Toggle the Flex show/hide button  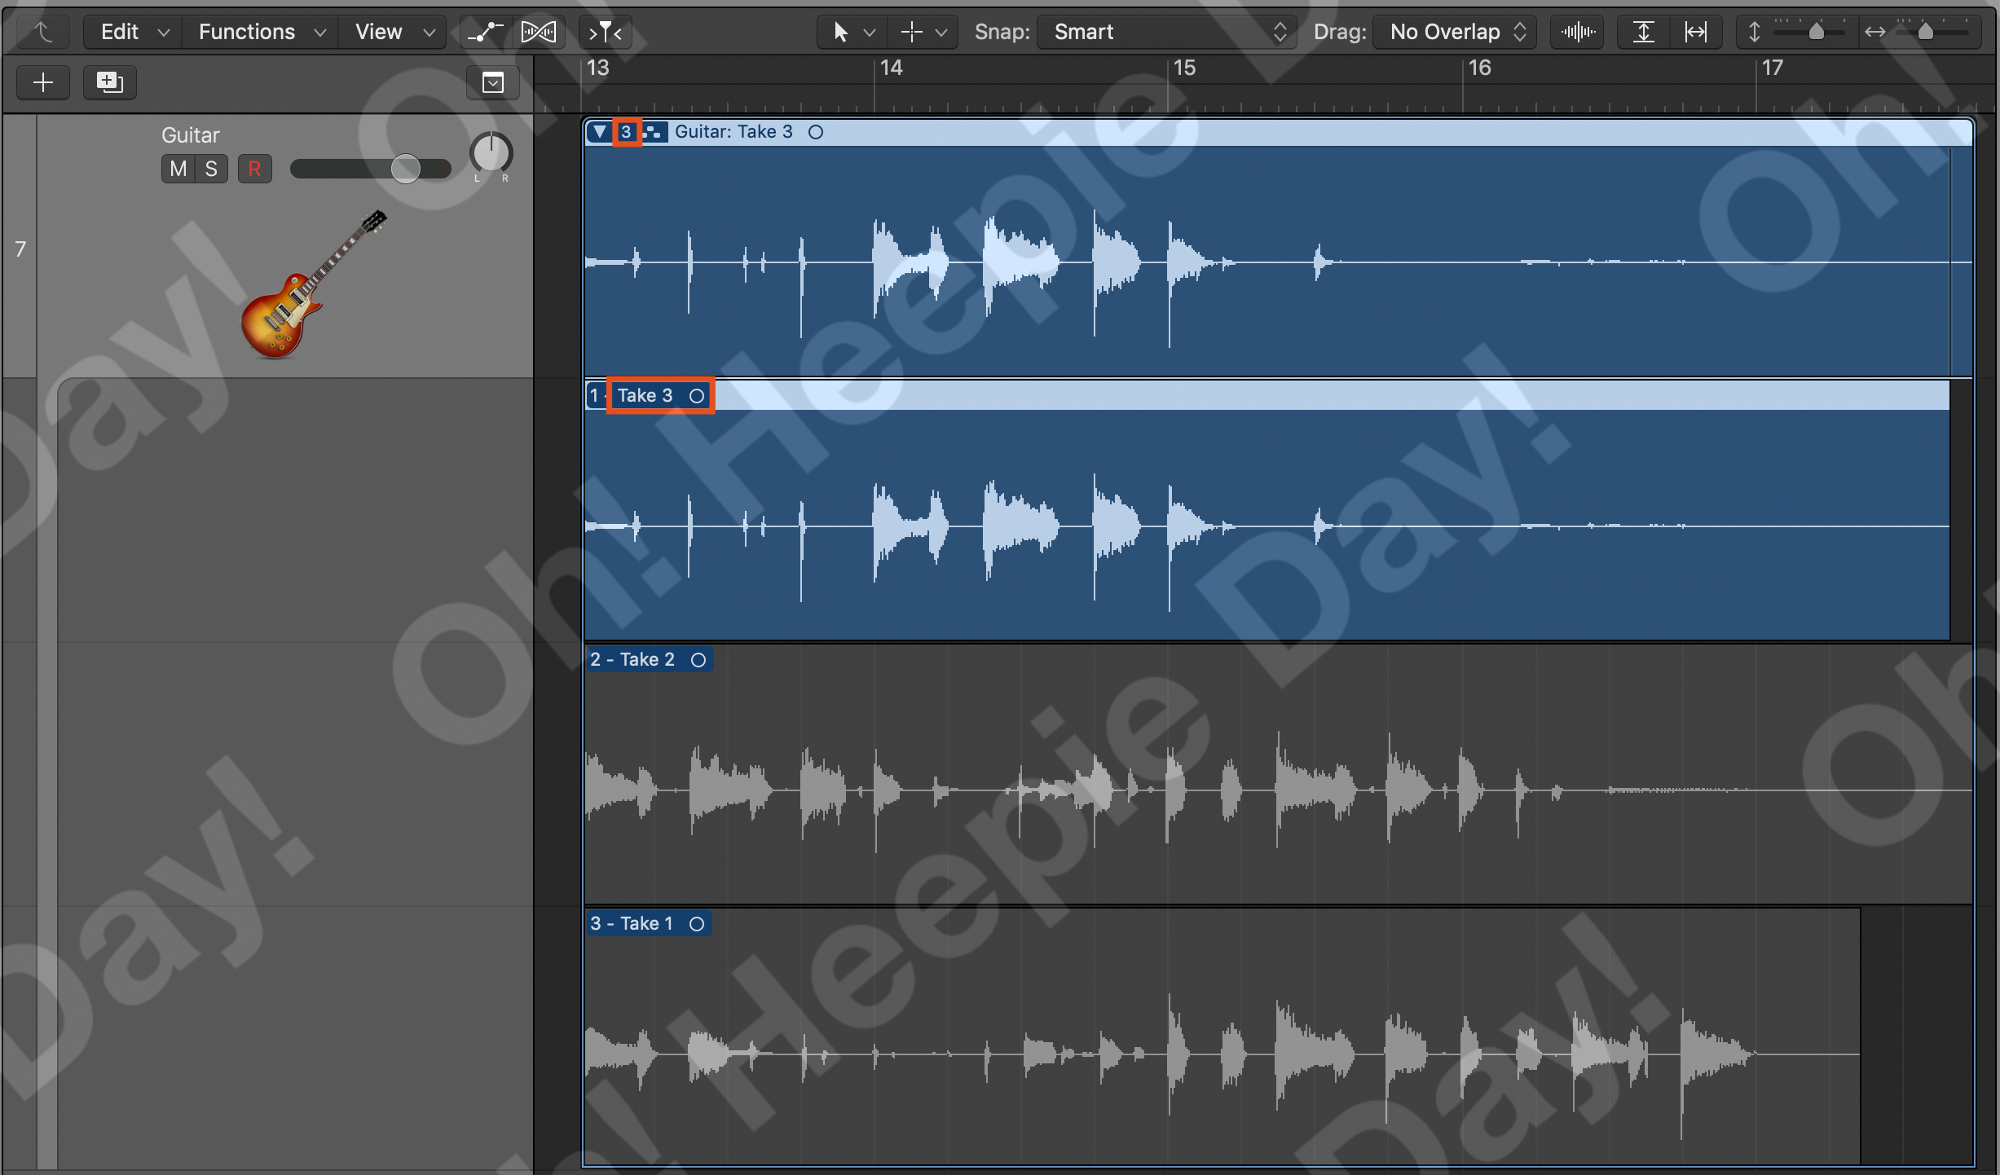click(x=540, y=33)
